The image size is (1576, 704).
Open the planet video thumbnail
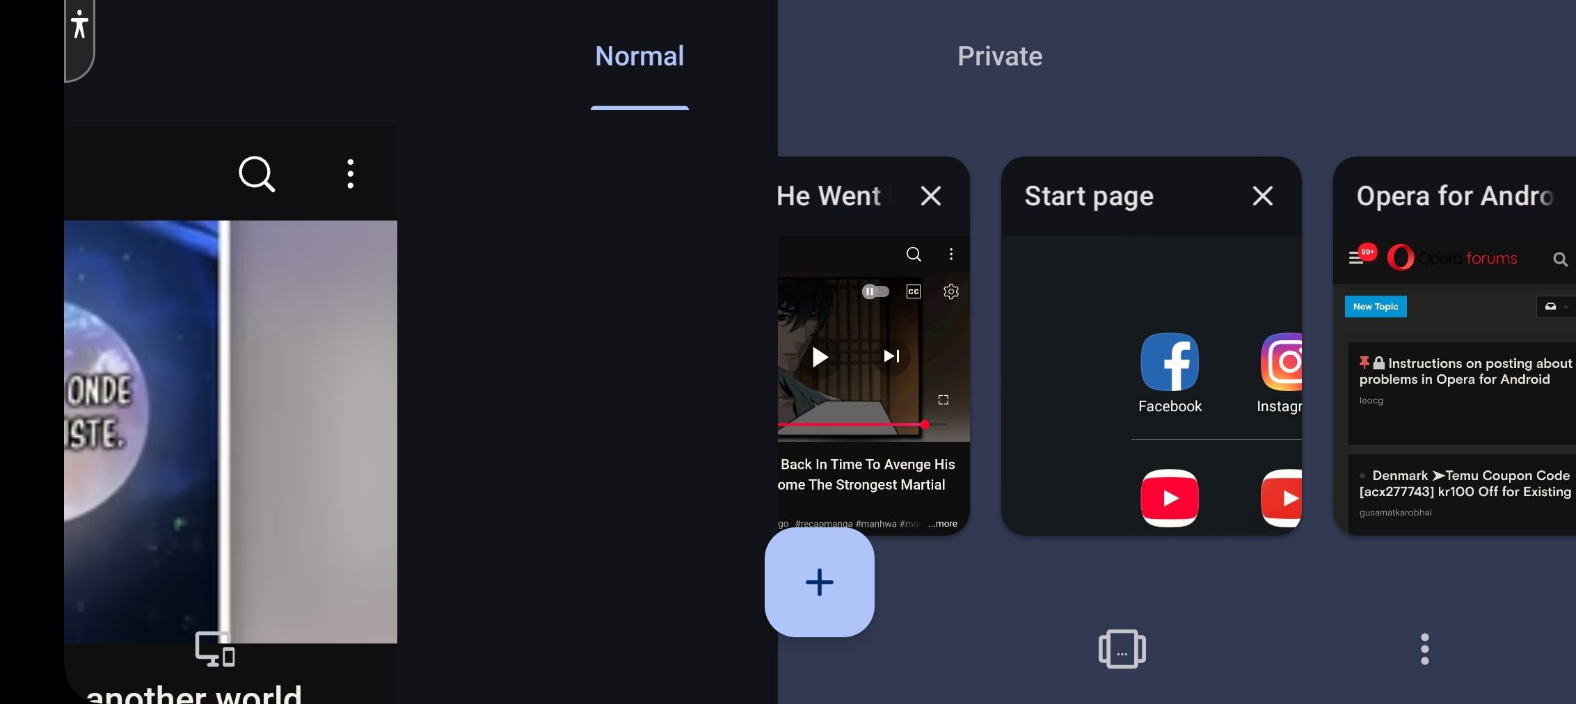click(230, 431)
